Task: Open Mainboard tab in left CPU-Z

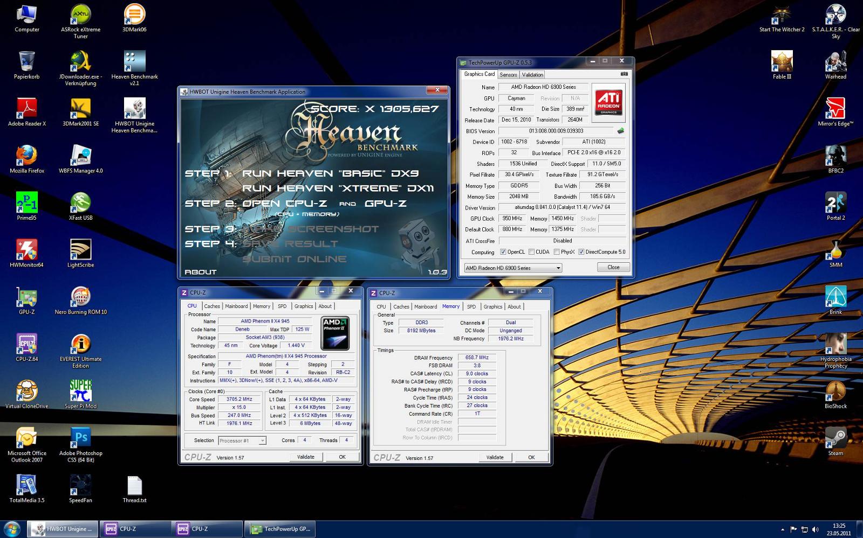Action: coord(236,306)
